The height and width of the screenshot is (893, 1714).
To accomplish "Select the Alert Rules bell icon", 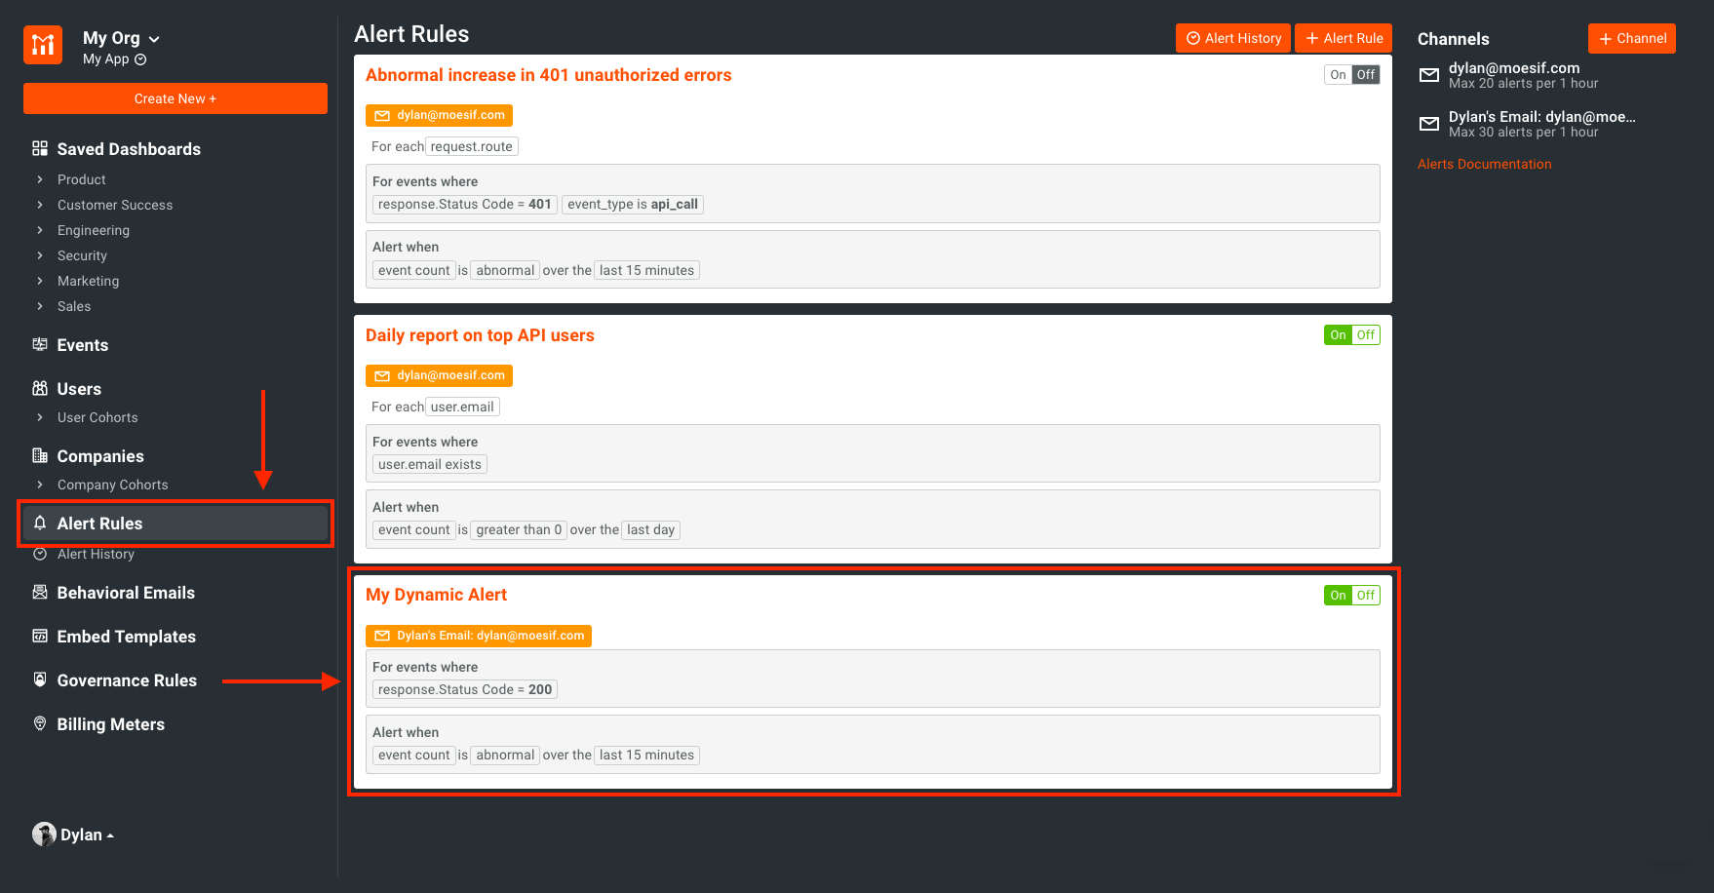I will (x=39, y=524).
